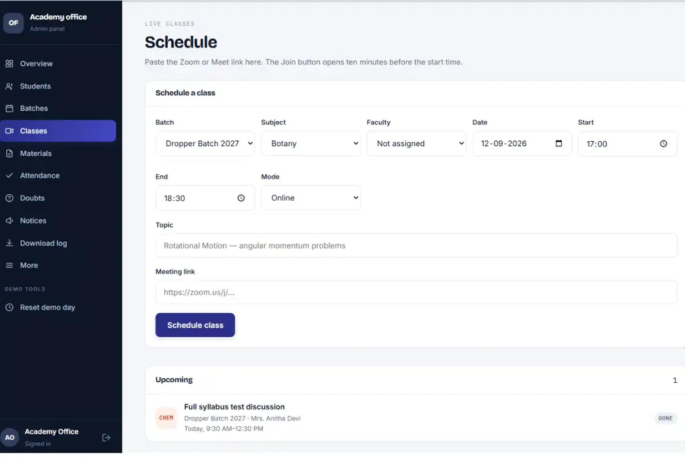Focus the Meeting link input field

click(x=416, y=292)
